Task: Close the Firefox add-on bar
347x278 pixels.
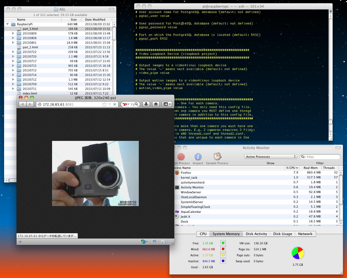Action: [20, 242]
